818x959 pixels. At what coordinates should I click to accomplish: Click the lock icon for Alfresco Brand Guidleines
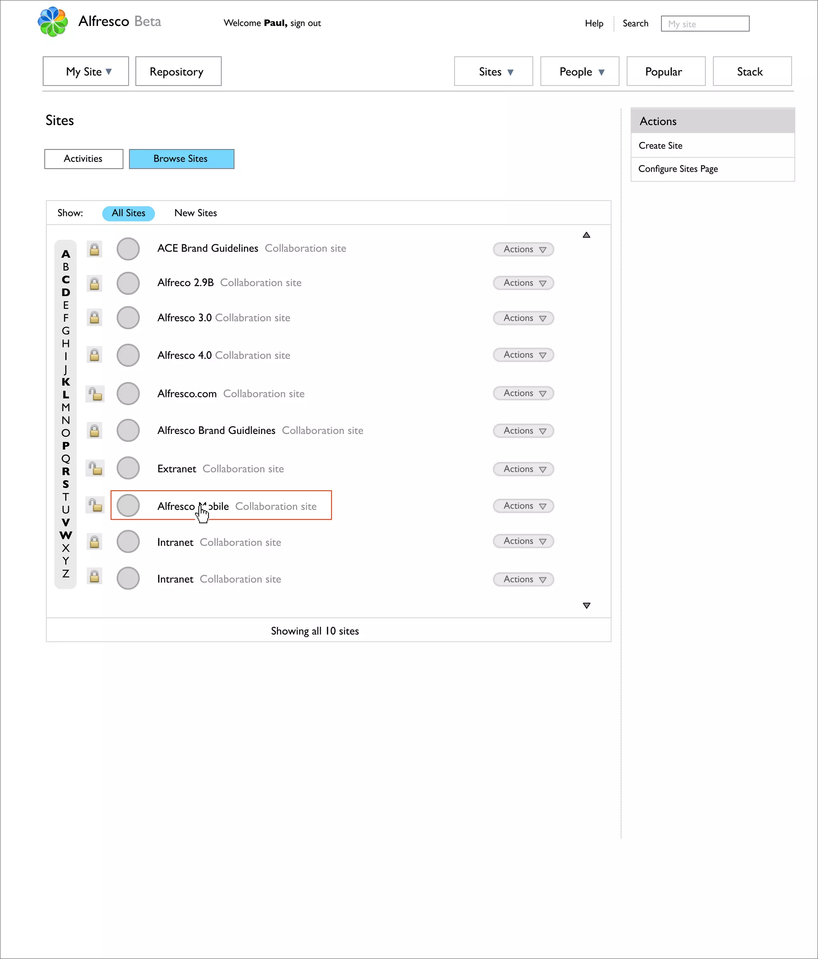pos(94,431)
